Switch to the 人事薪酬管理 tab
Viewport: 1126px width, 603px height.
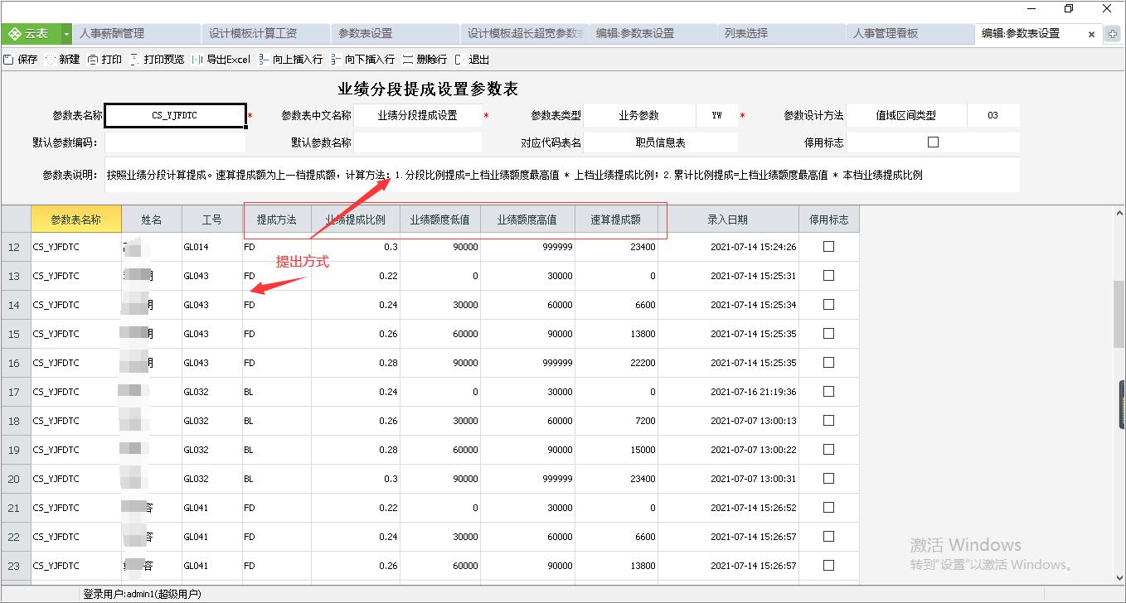pyautogui.click(x=138, y=34)
